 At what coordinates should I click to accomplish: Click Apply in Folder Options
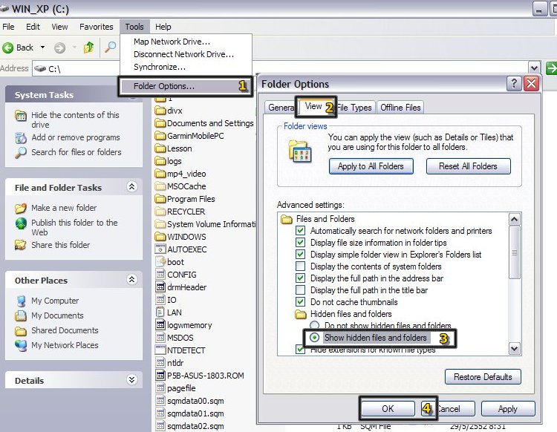[508, 408]
